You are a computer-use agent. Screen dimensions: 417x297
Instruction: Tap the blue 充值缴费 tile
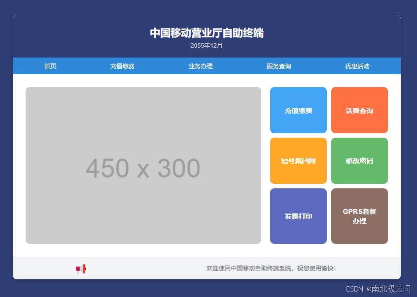click(298, 110)
